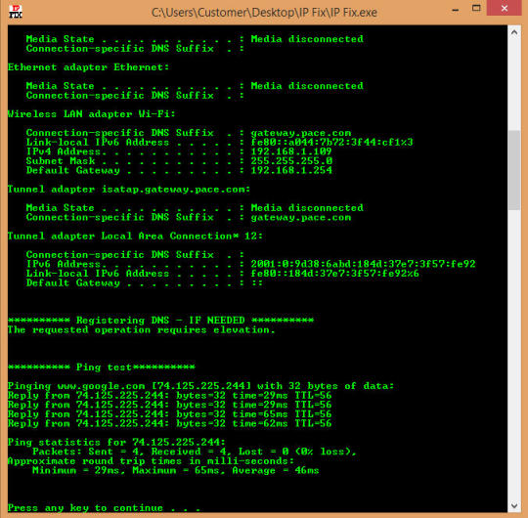Click 'Ping statistics for 74.125.225.244:' line
This screenshot has height=518, width=528.
tap(116, 442)
